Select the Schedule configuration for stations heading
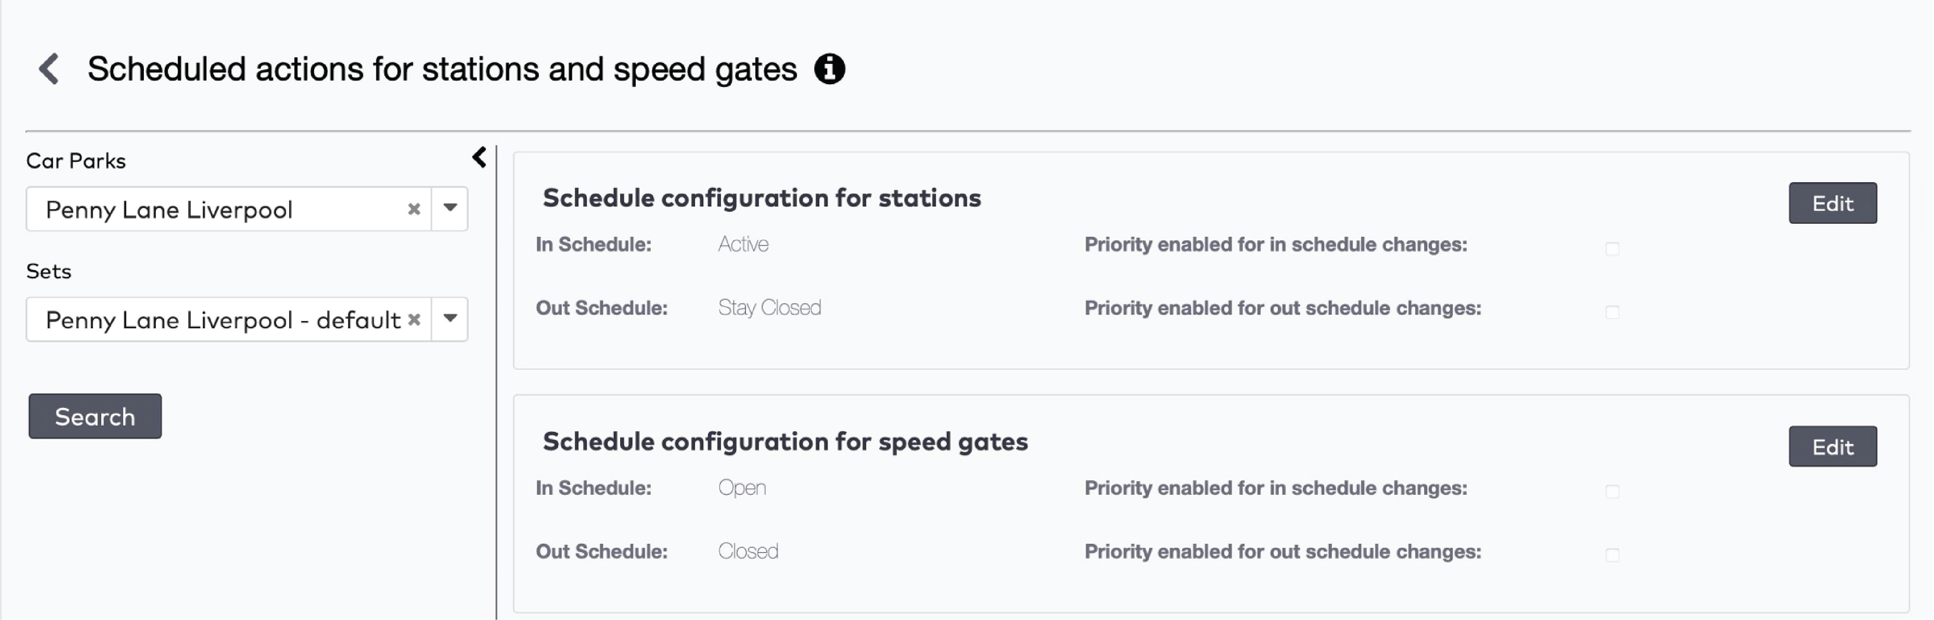1934x620 pixels. coord(761,198)
